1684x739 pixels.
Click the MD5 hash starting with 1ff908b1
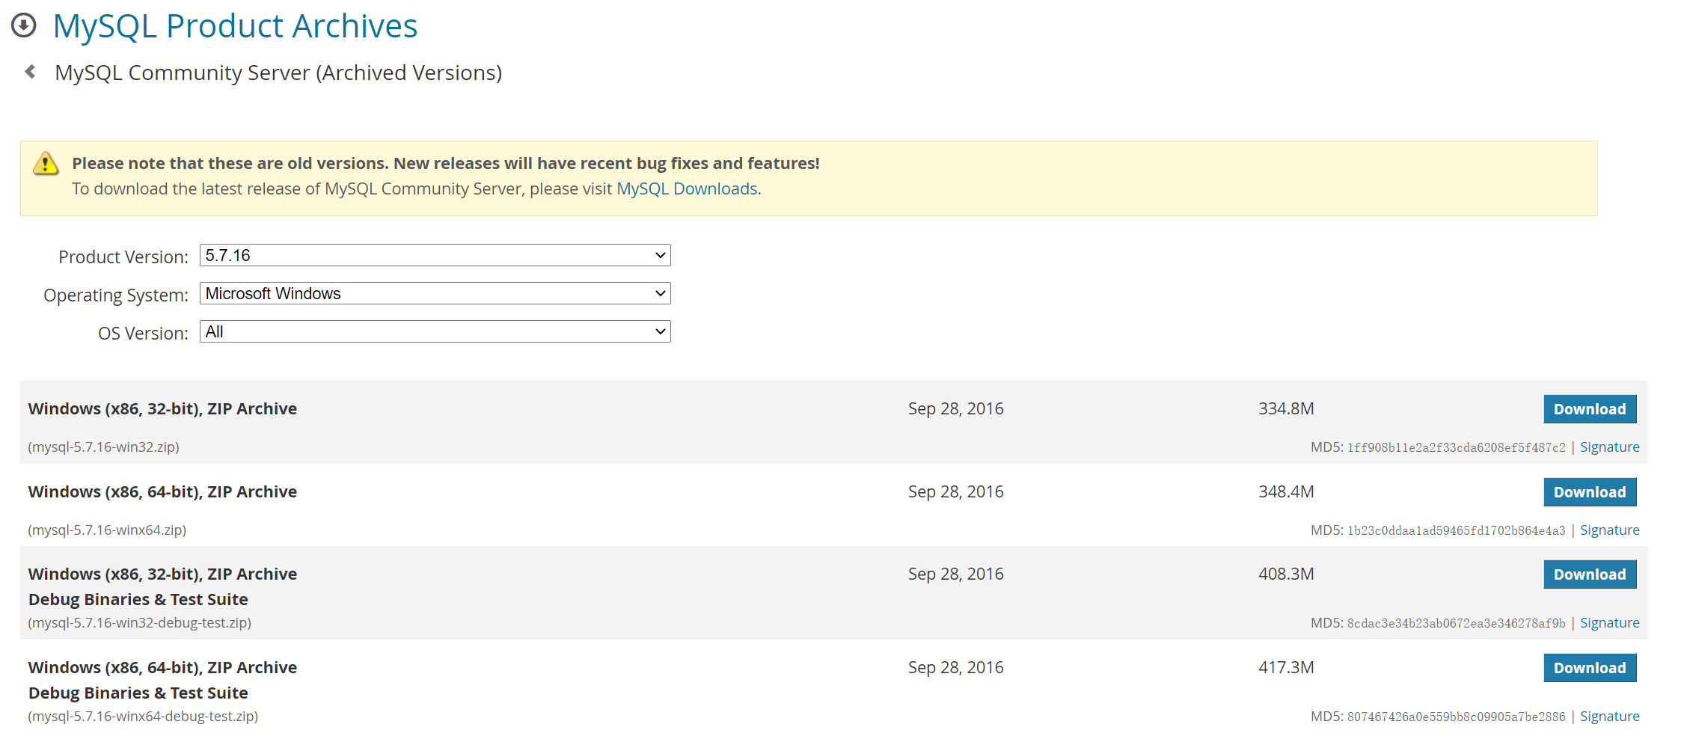(1456, 447)
